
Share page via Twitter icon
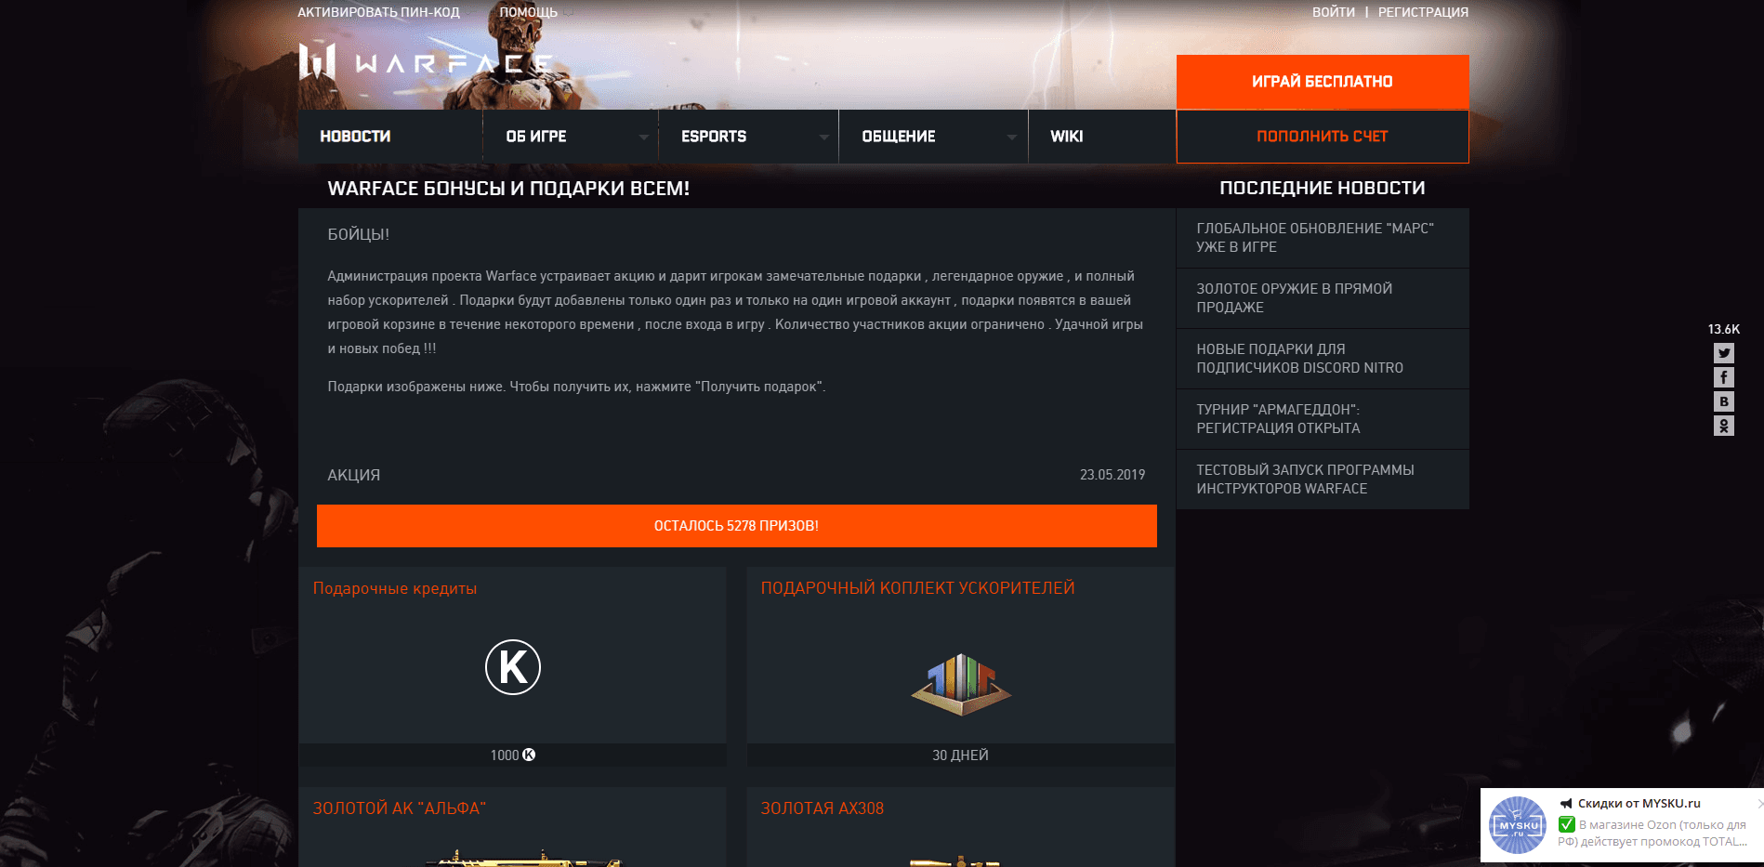pyautogui.click(x=1724, y=353)
